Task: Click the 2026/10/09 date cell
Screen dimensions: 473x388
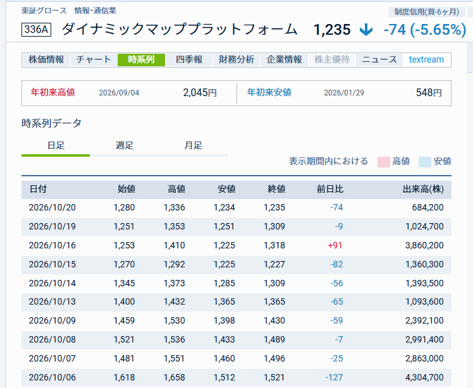Action: [52, 320]
